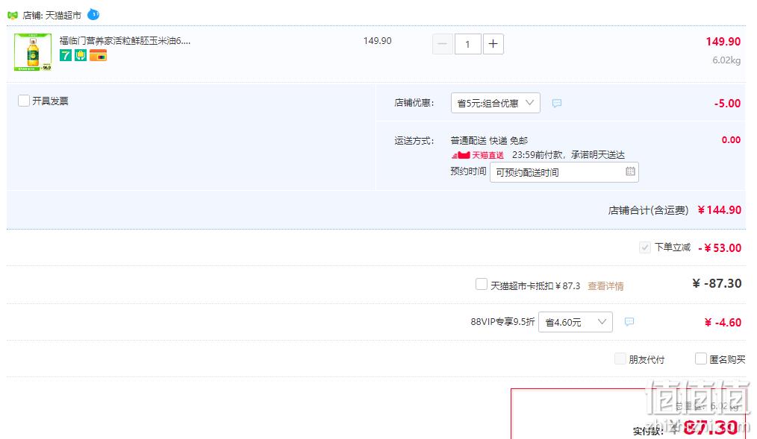Click the 普通配送 快递 免邮 text
The image size is (757, 439).
(489, 141)
